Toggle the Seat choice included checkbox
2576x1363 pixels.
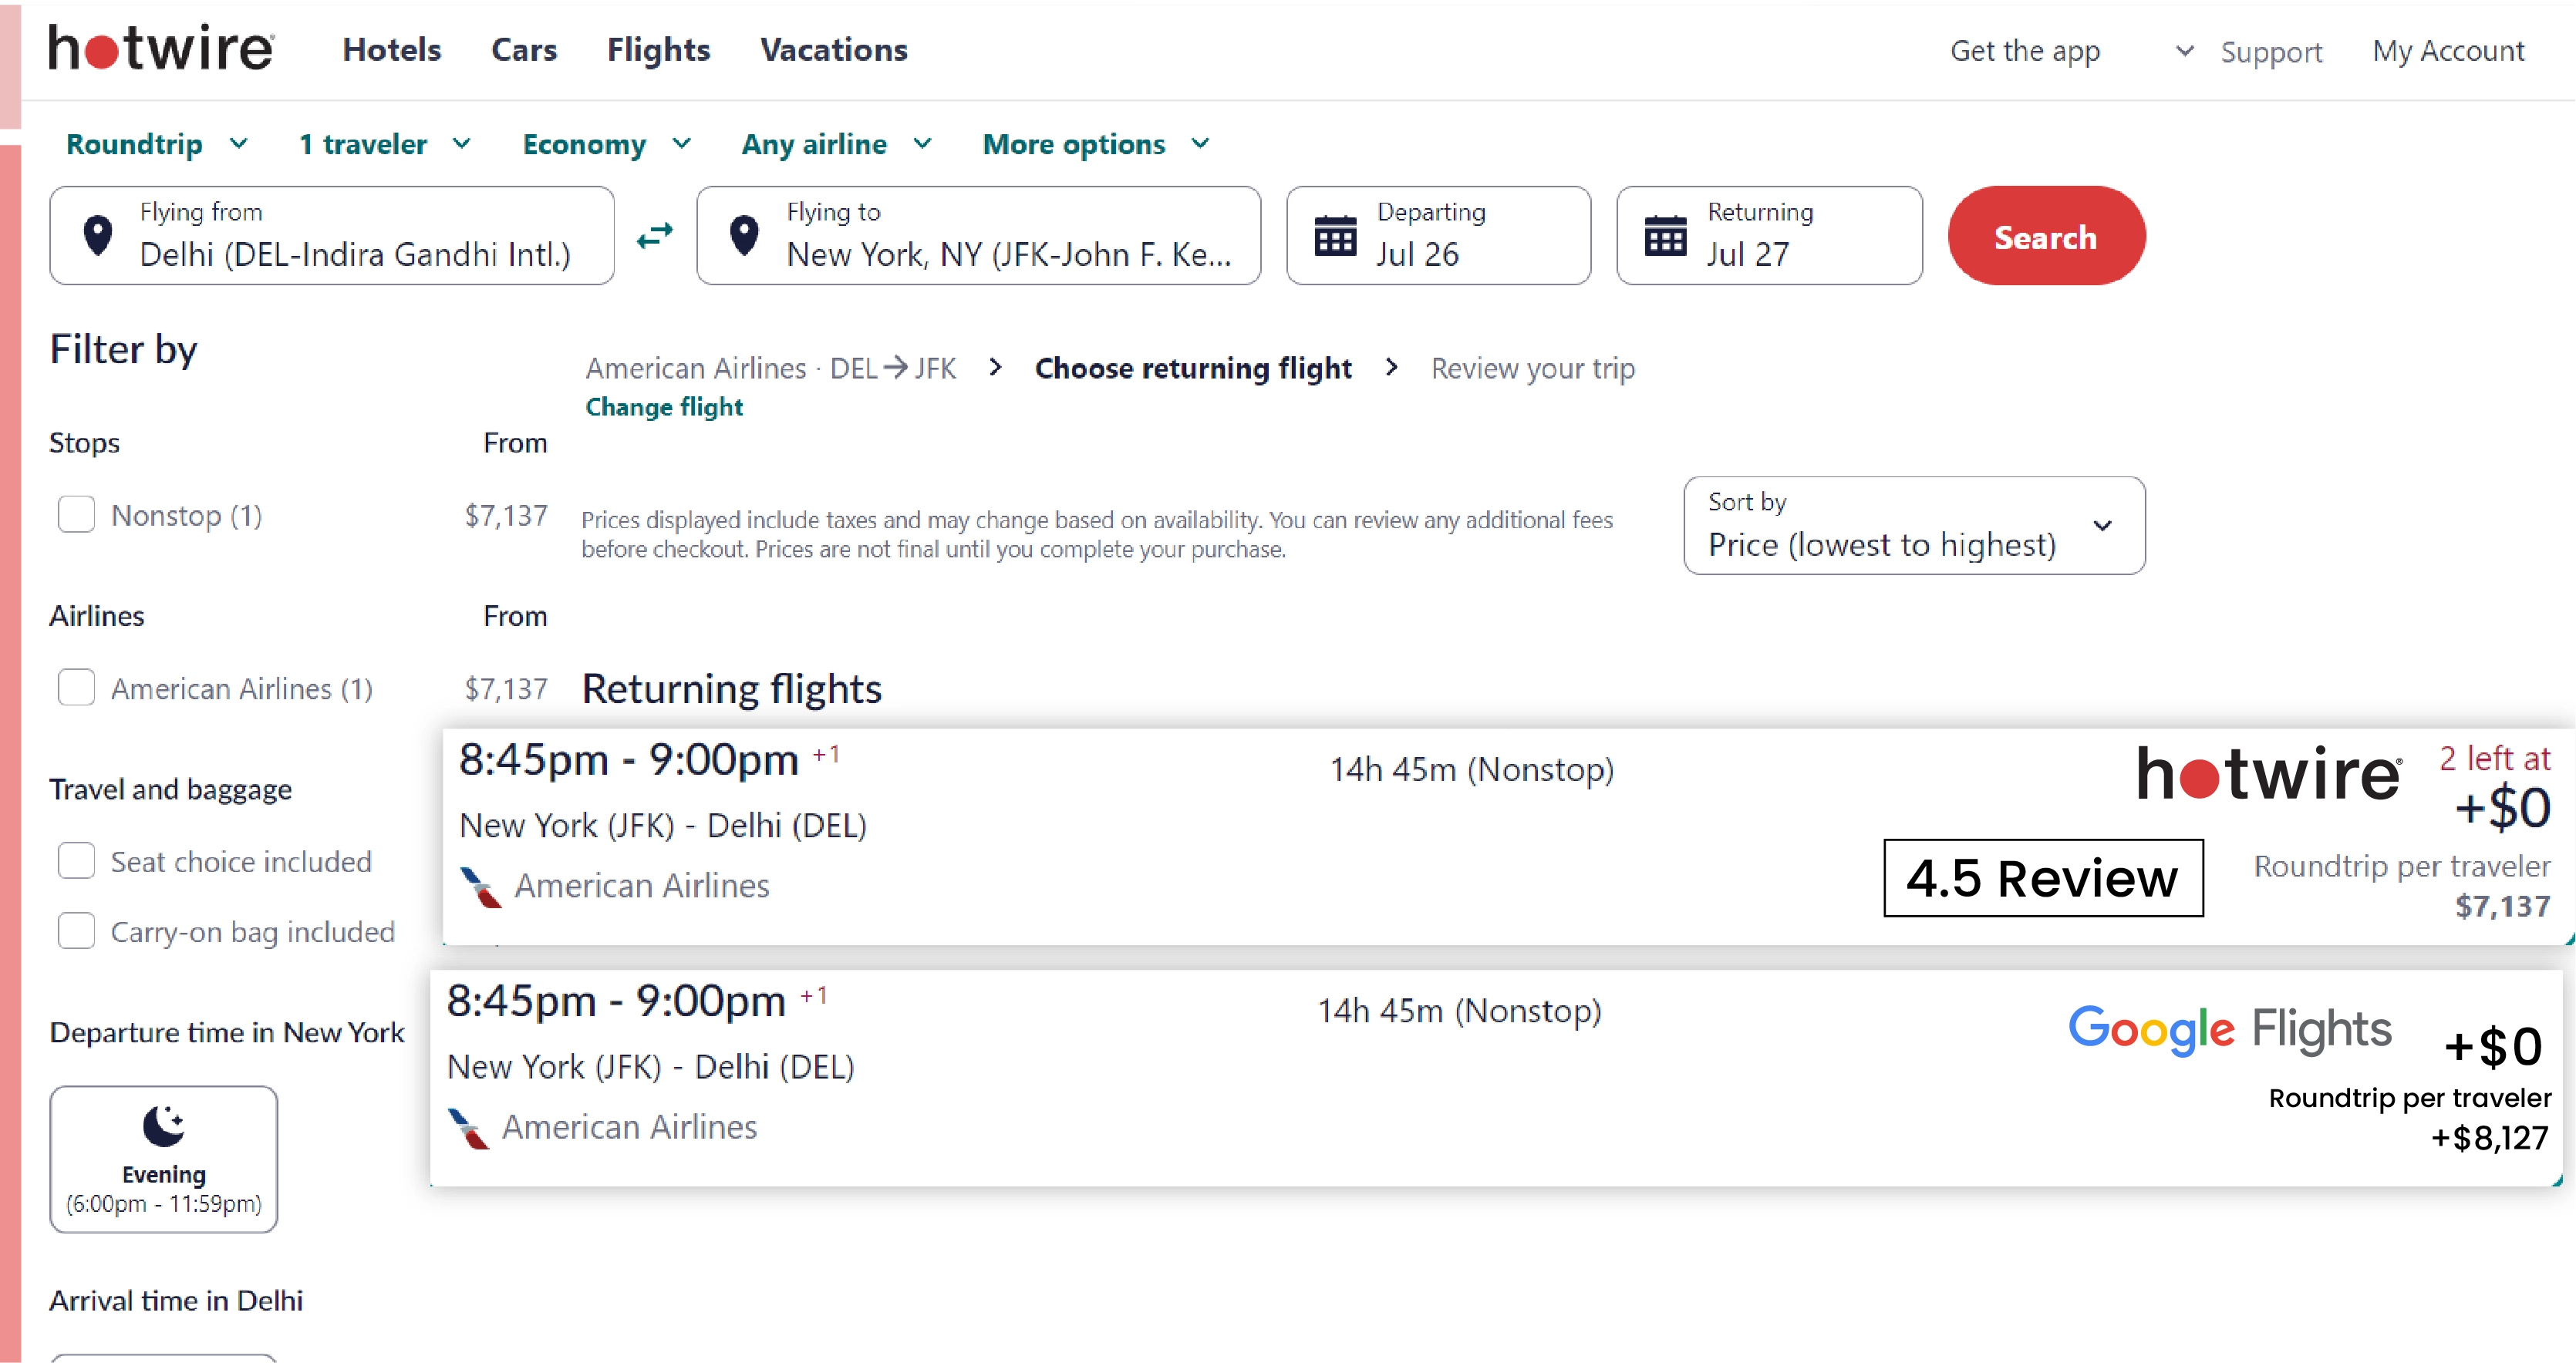click(76, 860)
